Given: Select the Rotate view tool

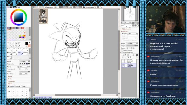Looking at the screenshot, I should click(13, 46).
